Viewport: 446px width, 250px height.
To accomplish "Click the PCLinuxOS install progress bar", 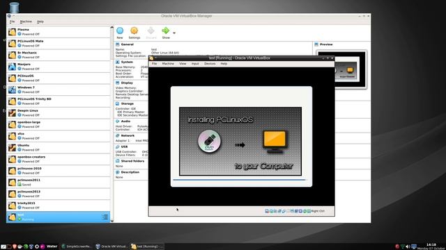I will pos(239,180).
